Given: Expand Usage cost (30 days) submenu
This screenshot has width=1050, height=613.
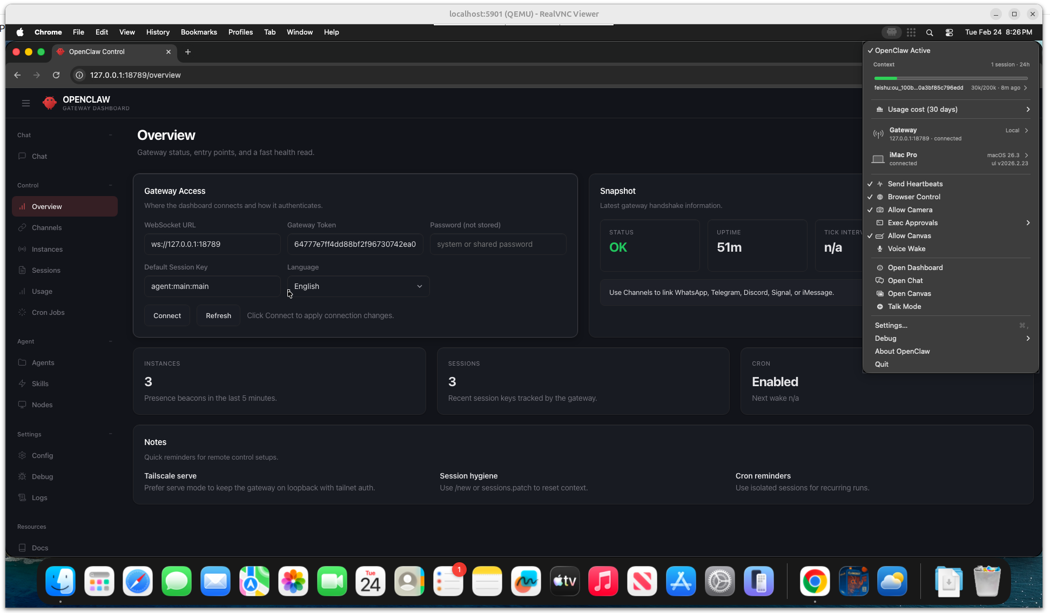Looking at the screenshot, I should (x=951, y=109).
